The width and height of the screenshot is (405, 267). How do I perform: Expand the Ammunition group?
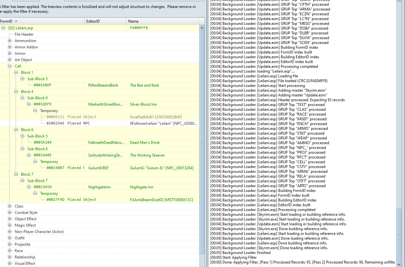click(x=10, y=41)
